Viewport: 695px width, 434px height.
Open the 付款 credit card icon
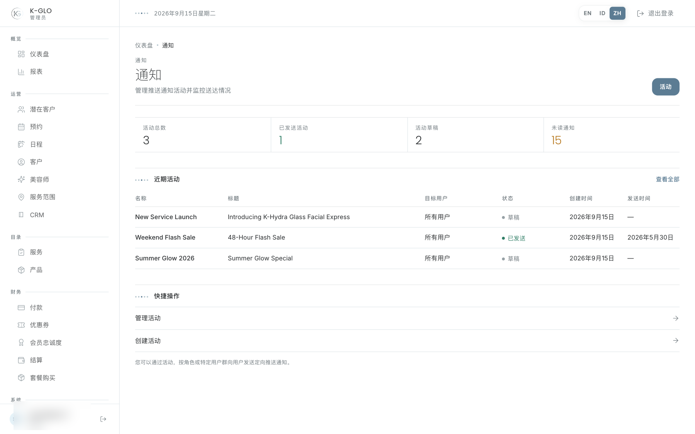tap(21, 307)
